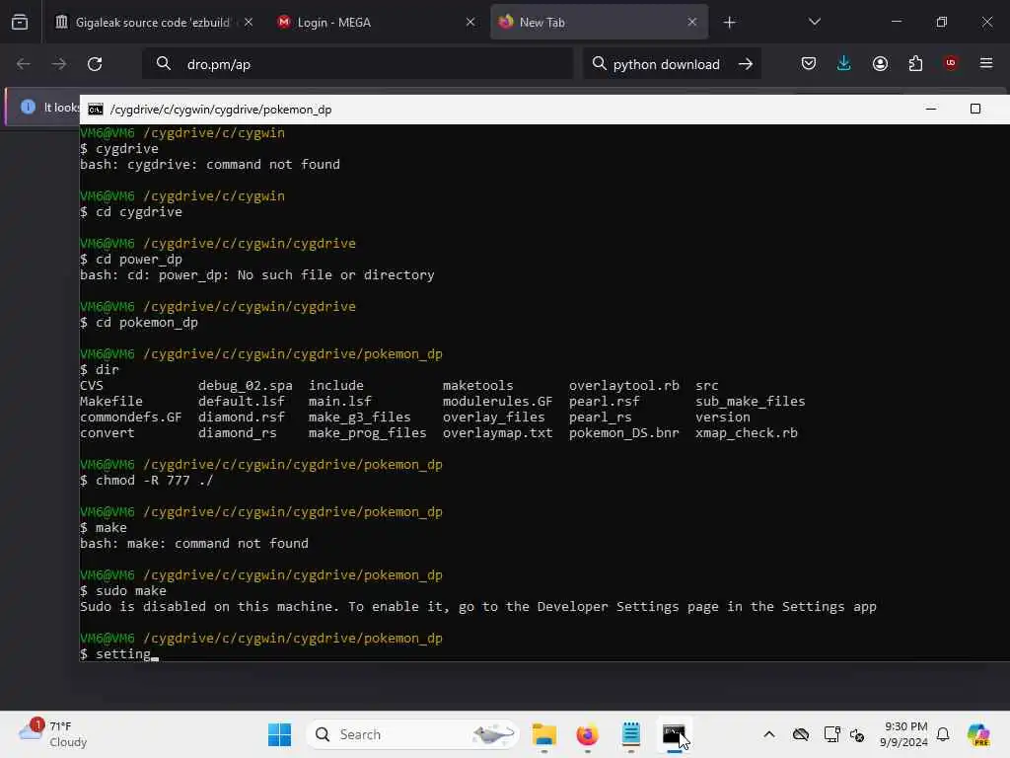Viewport: 1010px width, 758px height.
Task: Open the display/network tray icon
Action: click(x=831, y=734)
